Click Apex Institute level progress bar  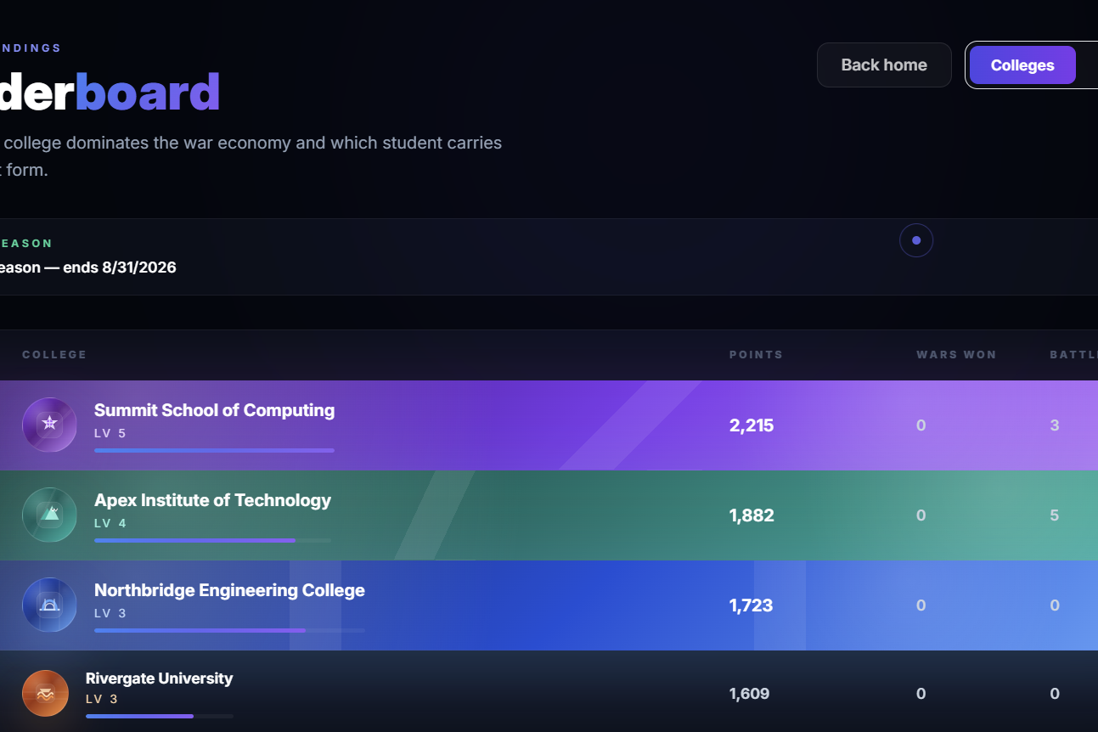pyautogui.click(x=212, y=540)
